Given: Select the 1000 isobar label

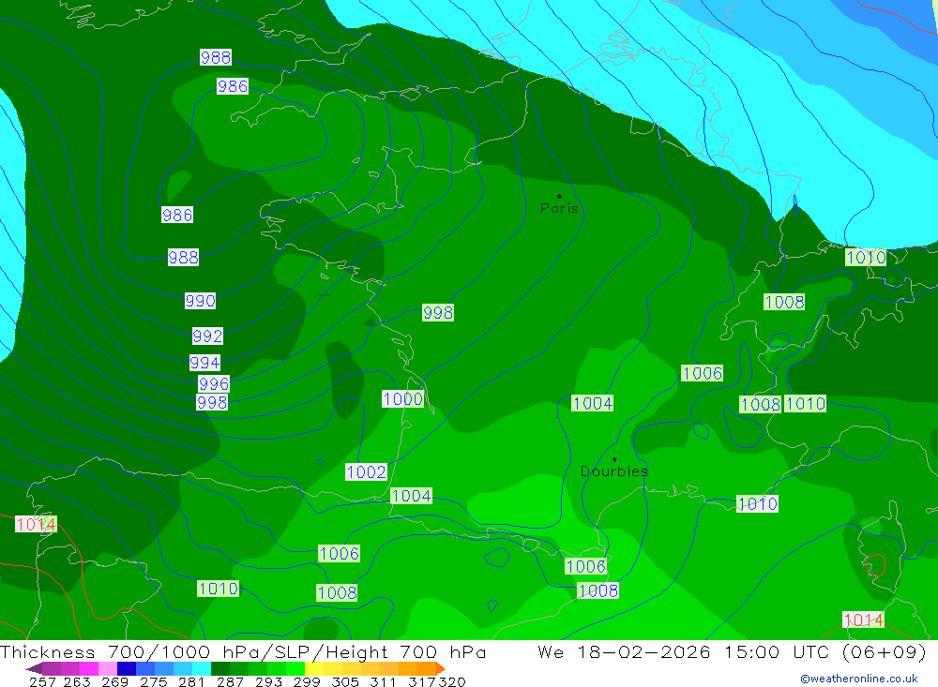Looking at the screenshot, I should [402, 399].
